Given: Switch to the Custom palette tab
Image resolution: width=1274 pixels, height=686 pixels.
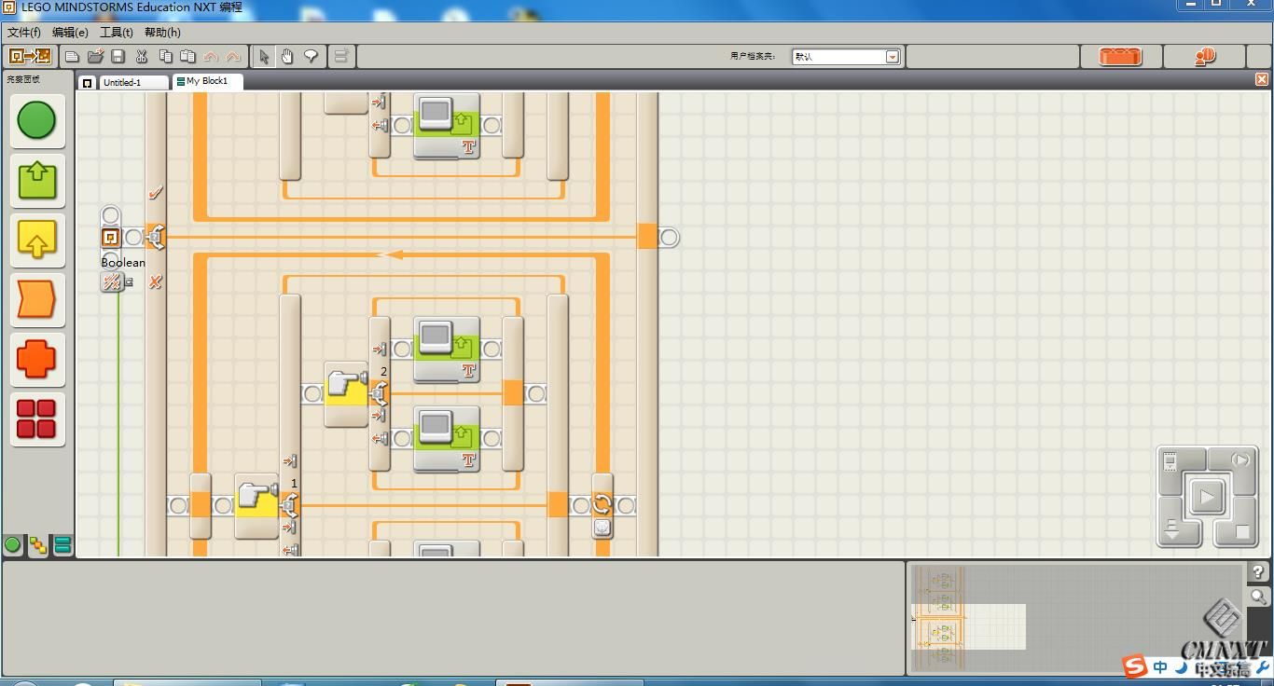Looking at the screenshot, I should point(62,545).
